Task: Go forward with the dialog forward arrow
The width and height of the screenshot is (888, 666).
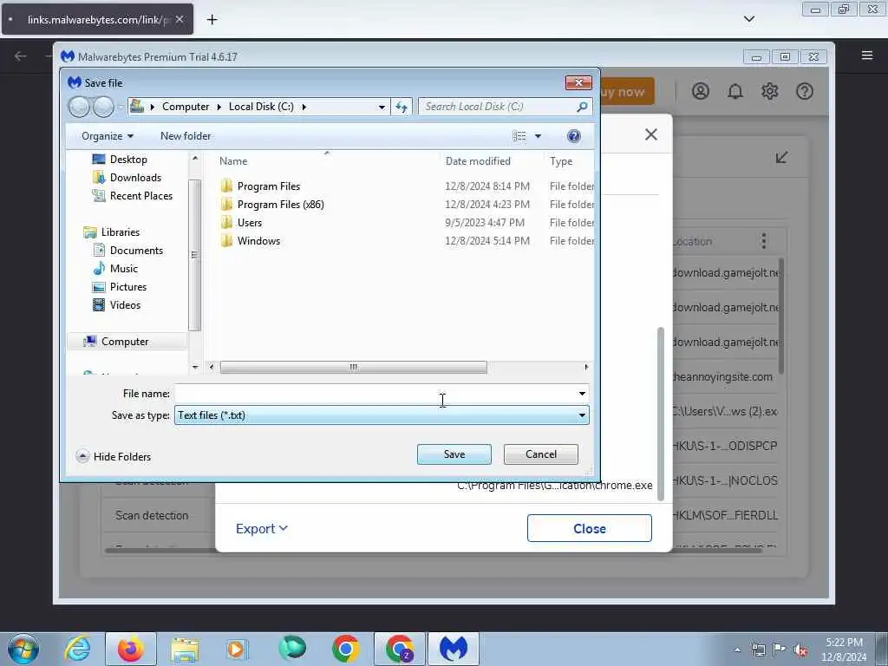Action: pyautogui.click(x=103, y=107)
